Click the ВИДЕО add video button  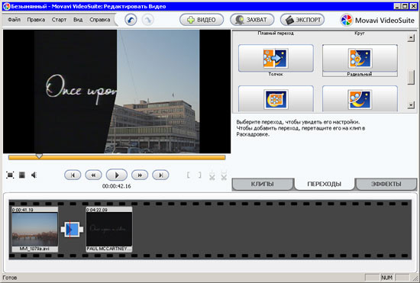click(202, 20)
